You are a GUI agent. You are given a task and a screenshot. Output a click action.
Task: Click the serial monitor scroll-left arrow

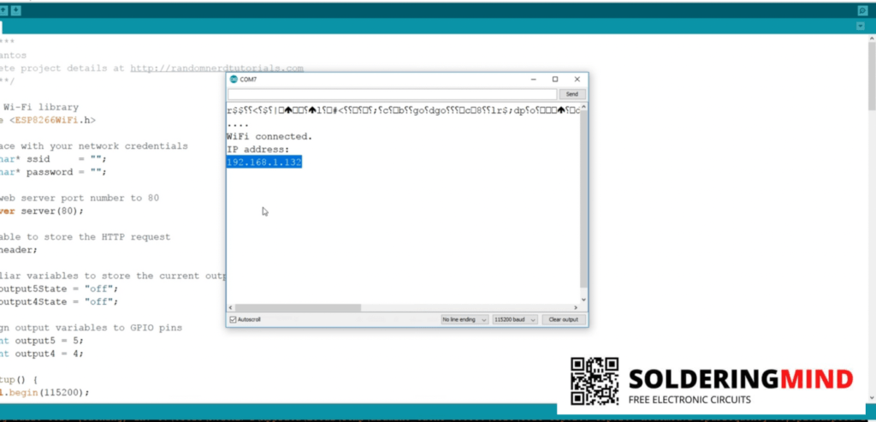[x=231, y=308]
